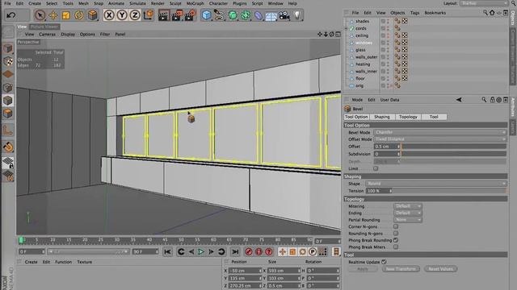Screen dimensions: 517x290
Task: Switch to the Shaping tab
Action: (382, 117)
